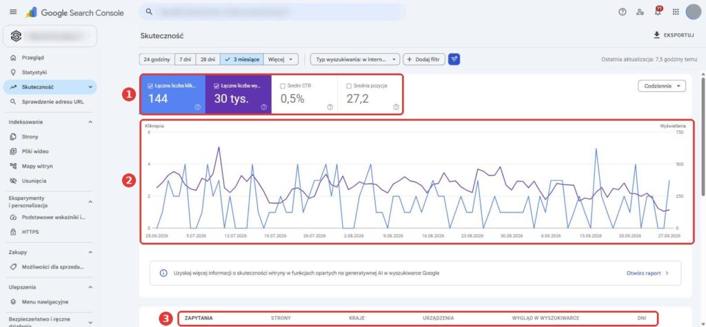
Task: Select the 24 godziny range
Action: pos(157,59)
